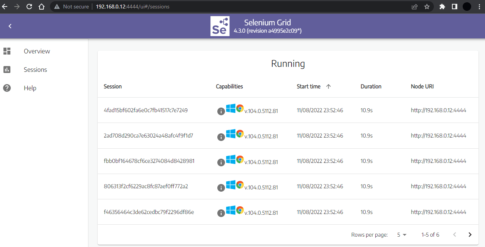
Task: Click the browser reload button
Action: tap(29, 7)
